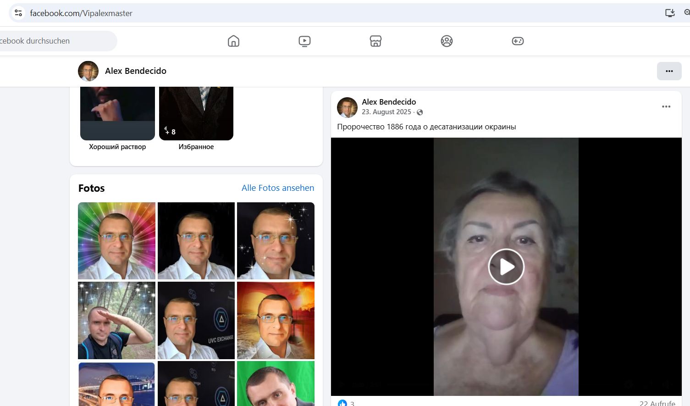
Task: Click the public globe audience icon
Action: 420,112
